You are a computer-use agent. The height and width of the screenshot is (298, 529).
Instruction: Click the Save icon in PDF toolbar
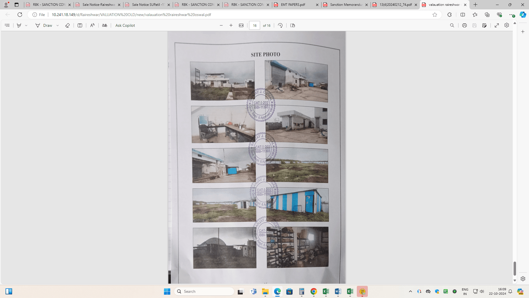(x=474, y=25)
